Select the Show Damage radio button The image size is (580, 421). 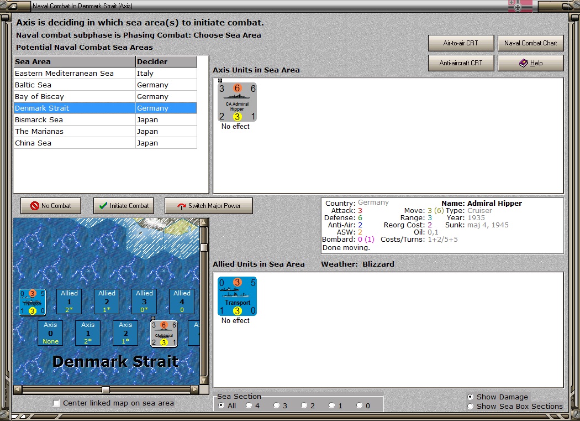click(x=470, y=397)
